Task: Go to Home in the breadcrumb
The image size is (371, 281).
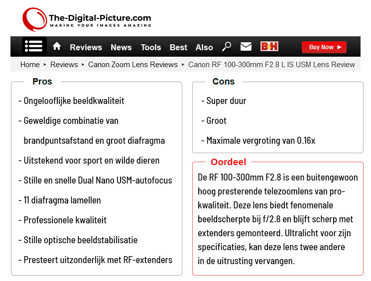Action: click(x=30, y=65)
